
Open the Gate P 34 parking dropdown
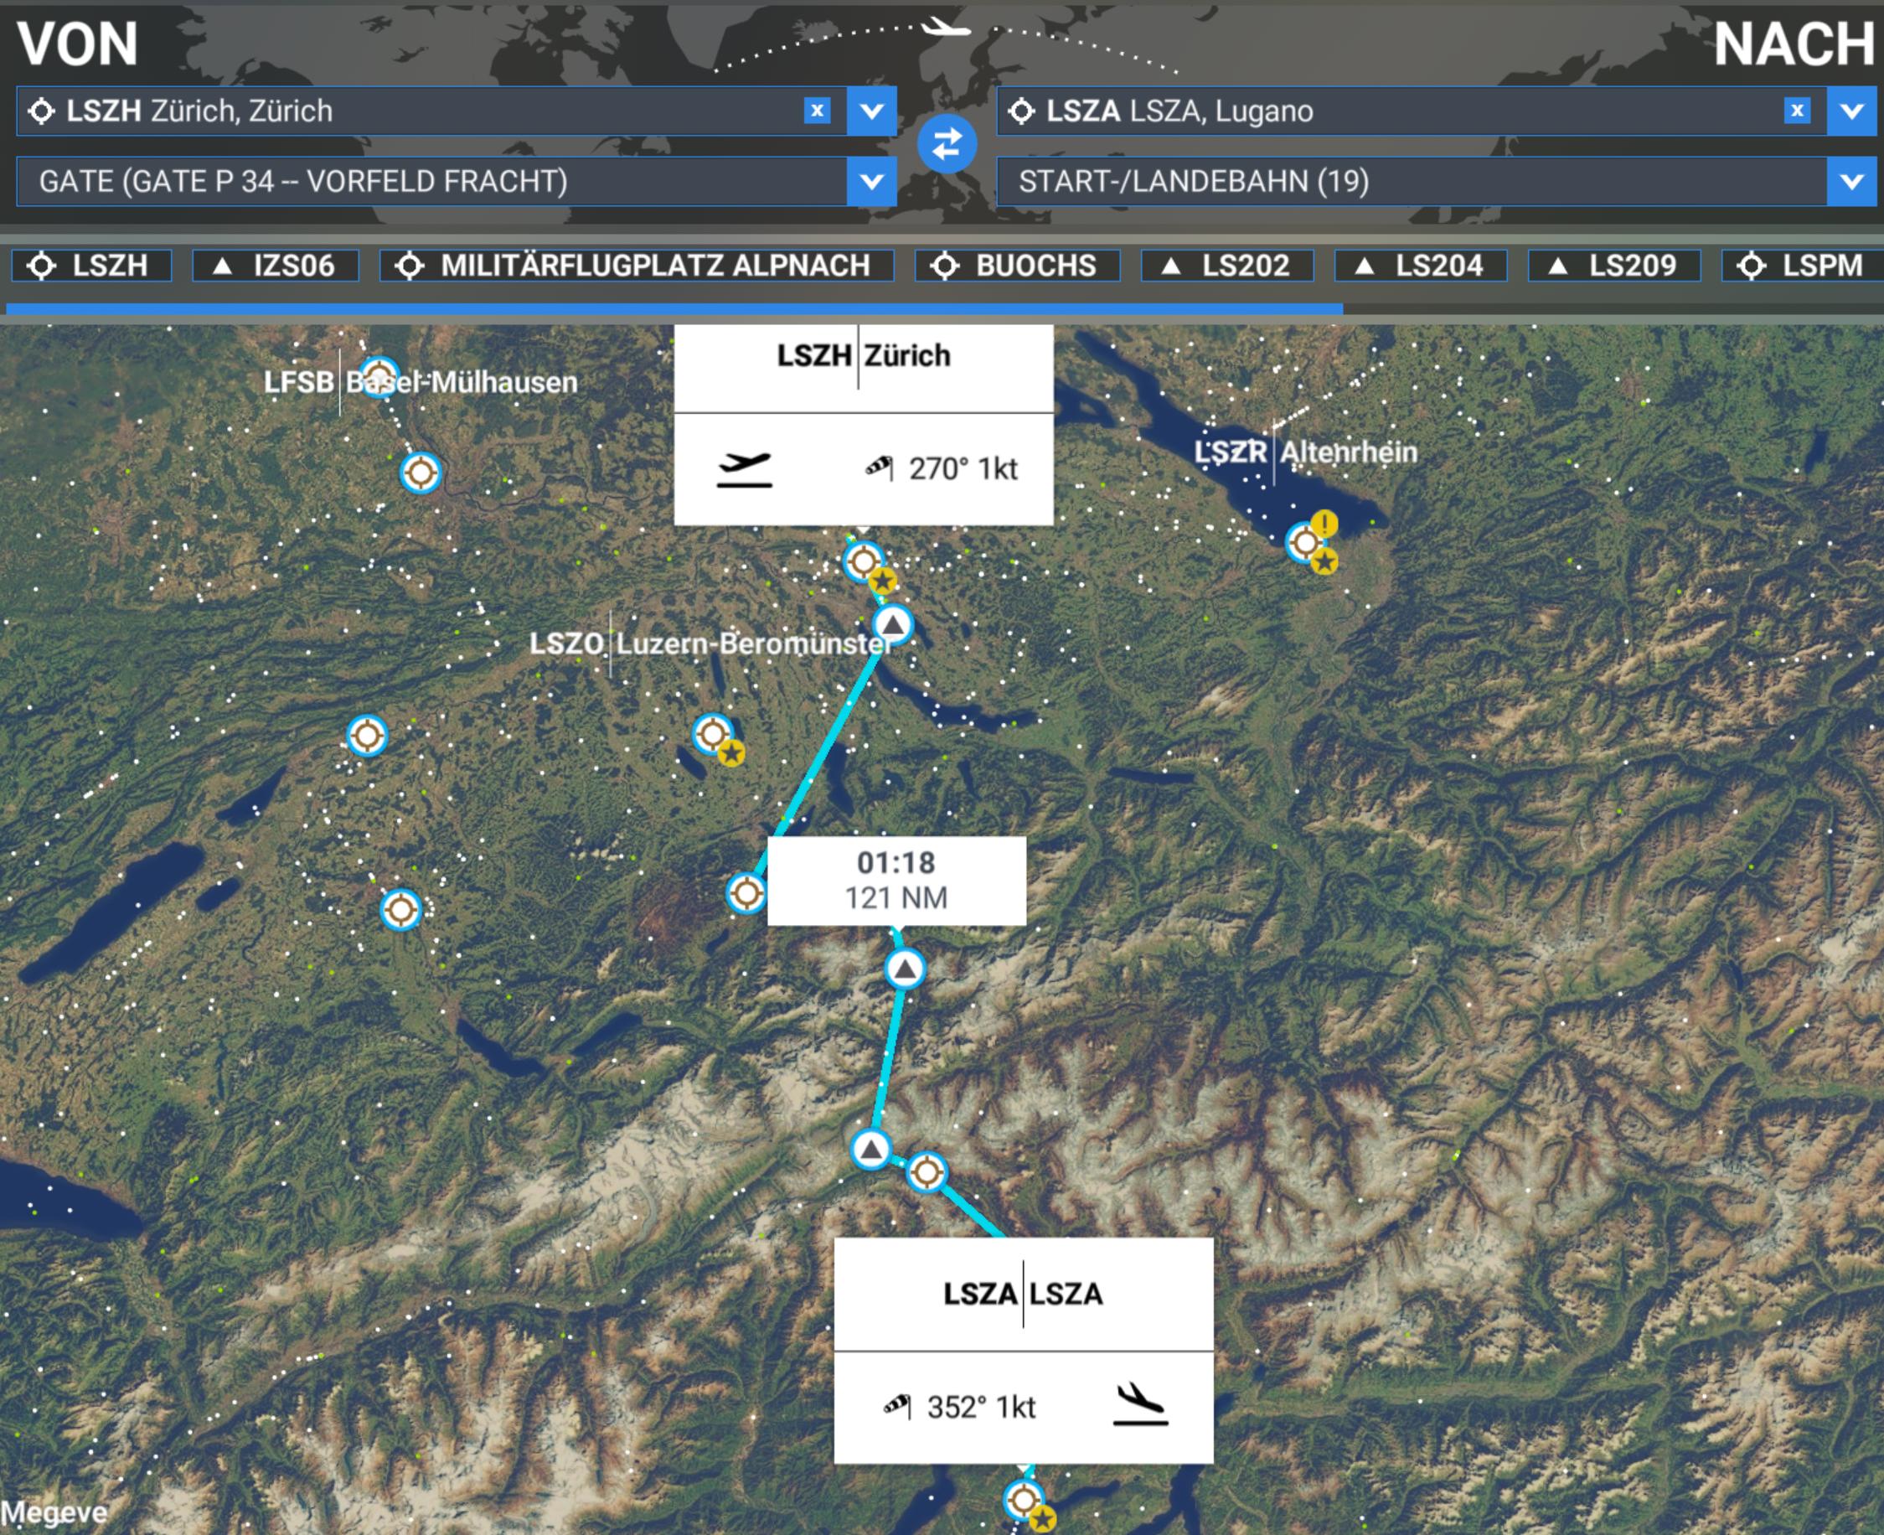(457, 181)
